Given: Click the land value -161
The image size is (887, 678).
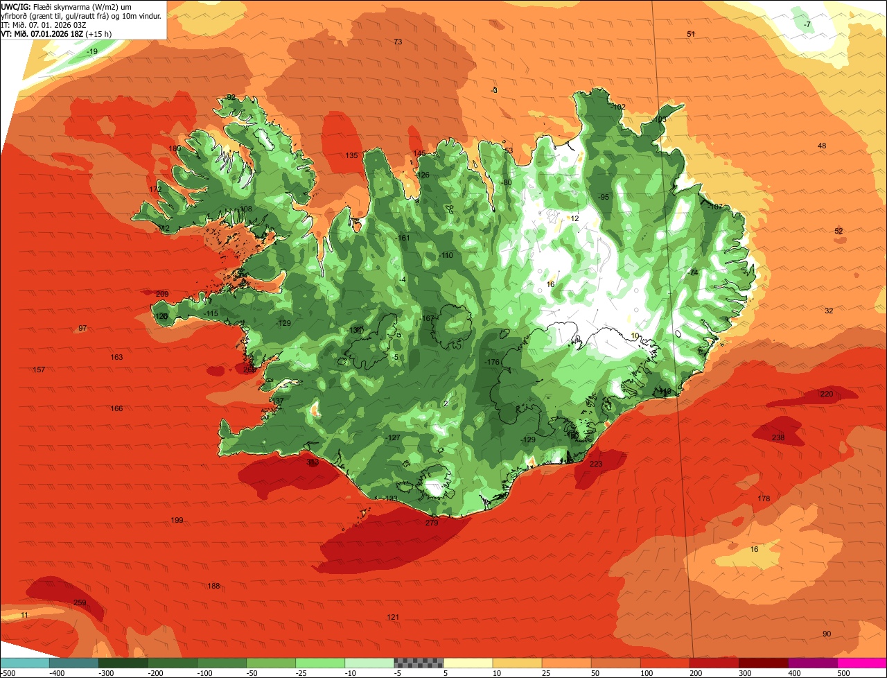Looking at the screenshot, I should point(403,238).
